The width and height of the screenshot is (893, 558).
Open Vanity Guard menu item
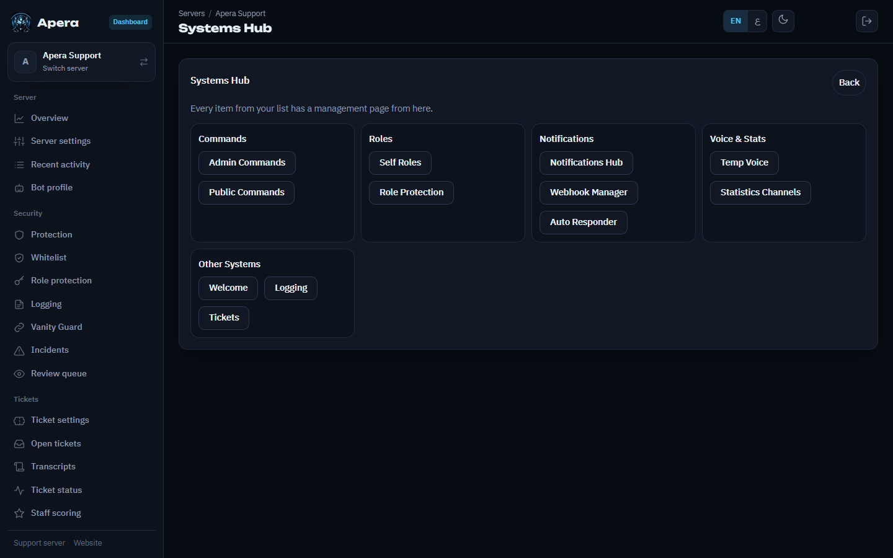coord(81,327)
